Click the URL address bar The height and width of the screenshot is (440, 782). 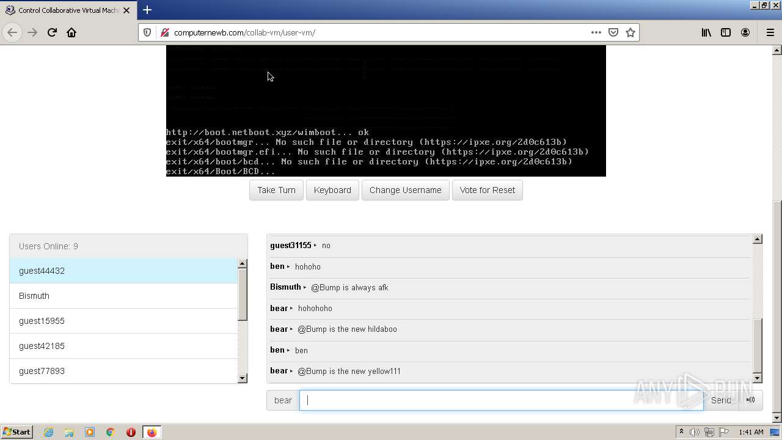(379, 32)
